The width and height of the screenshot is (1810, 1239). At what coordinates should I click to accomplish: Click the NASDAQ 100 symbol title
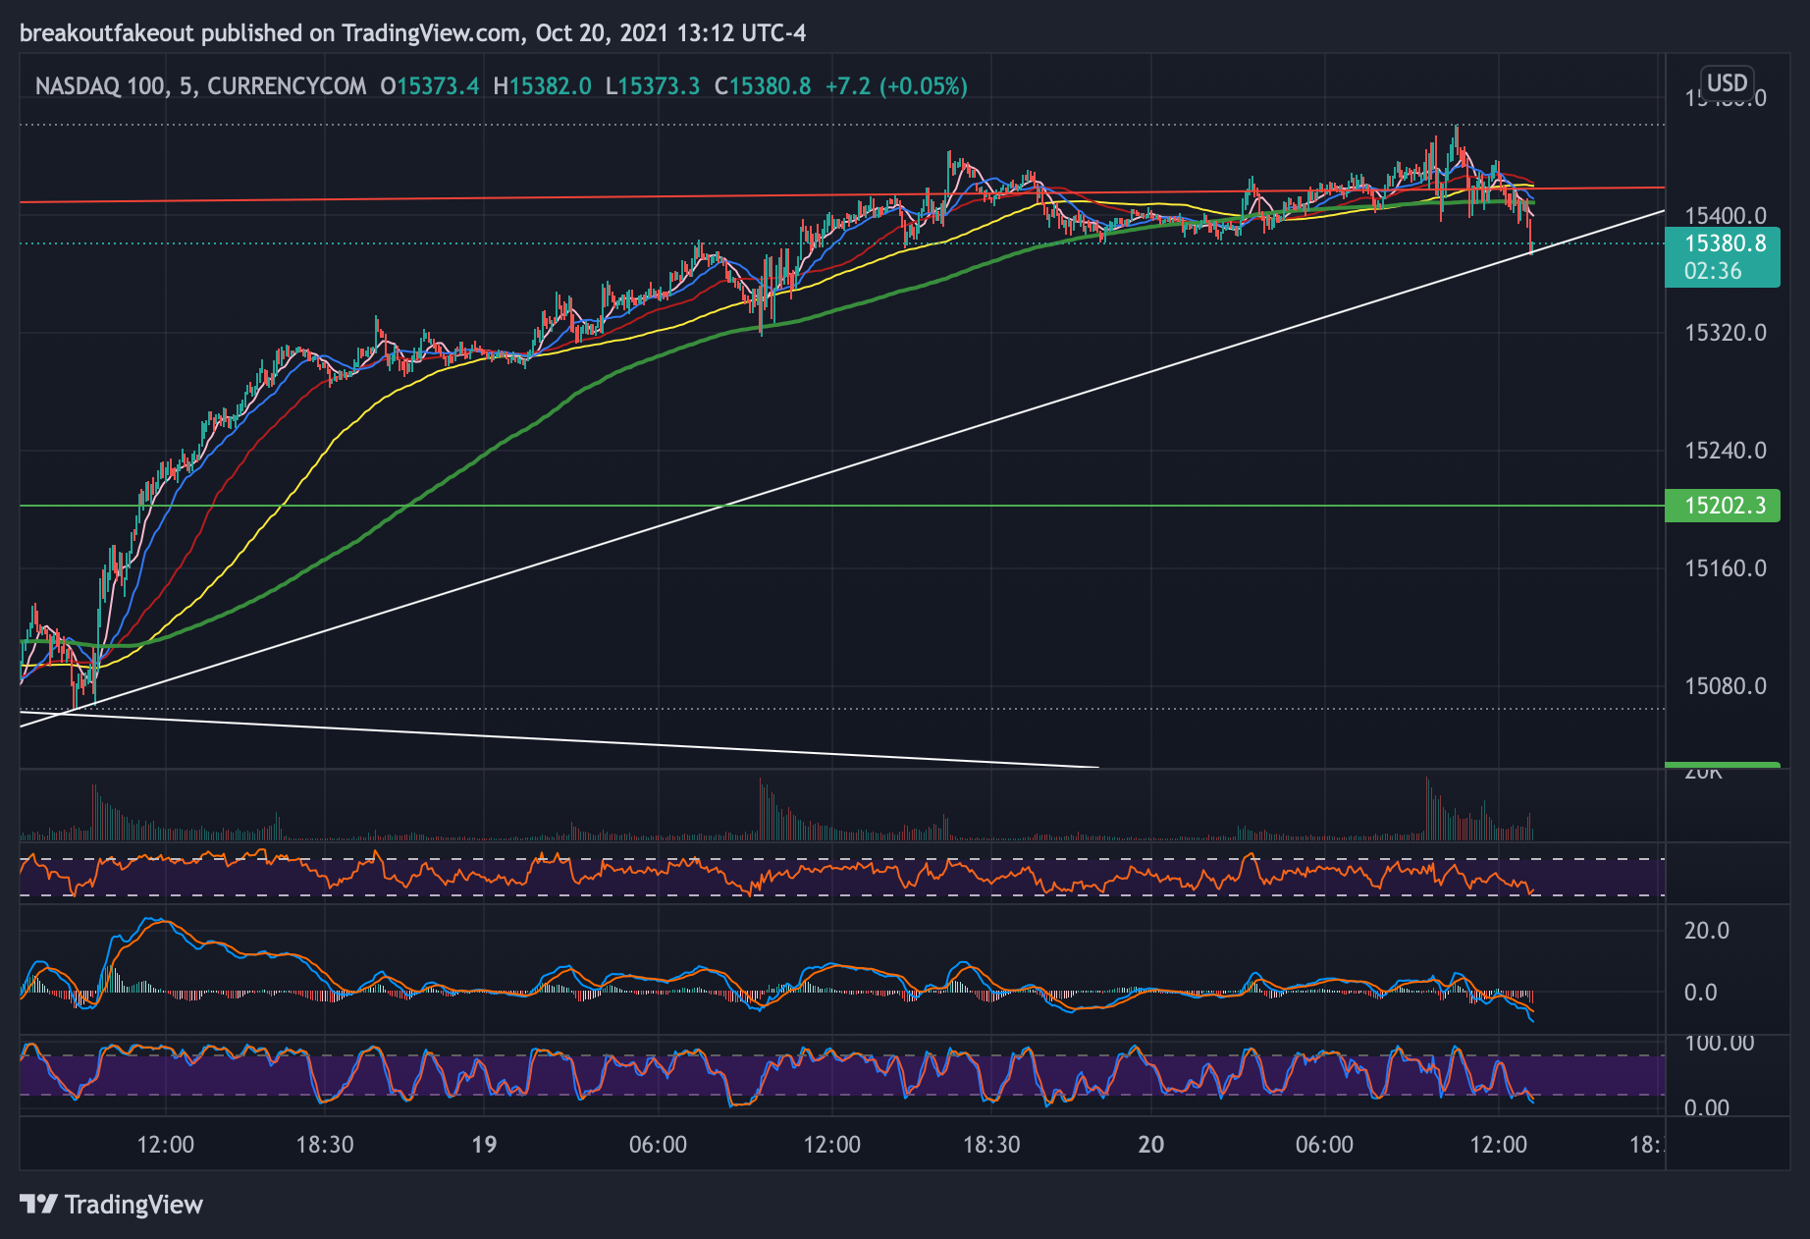coord(100,86)
